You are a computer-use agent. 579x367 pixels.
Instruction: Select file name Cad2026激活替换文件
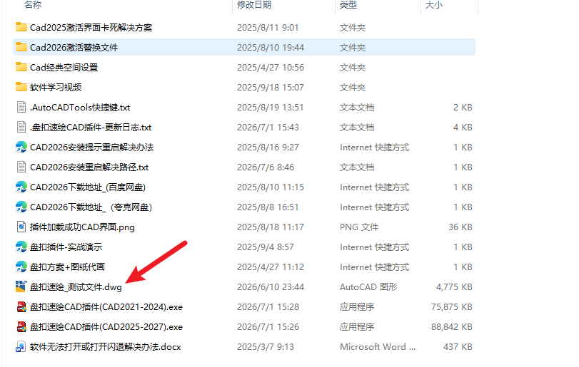[x=74, y=48]
